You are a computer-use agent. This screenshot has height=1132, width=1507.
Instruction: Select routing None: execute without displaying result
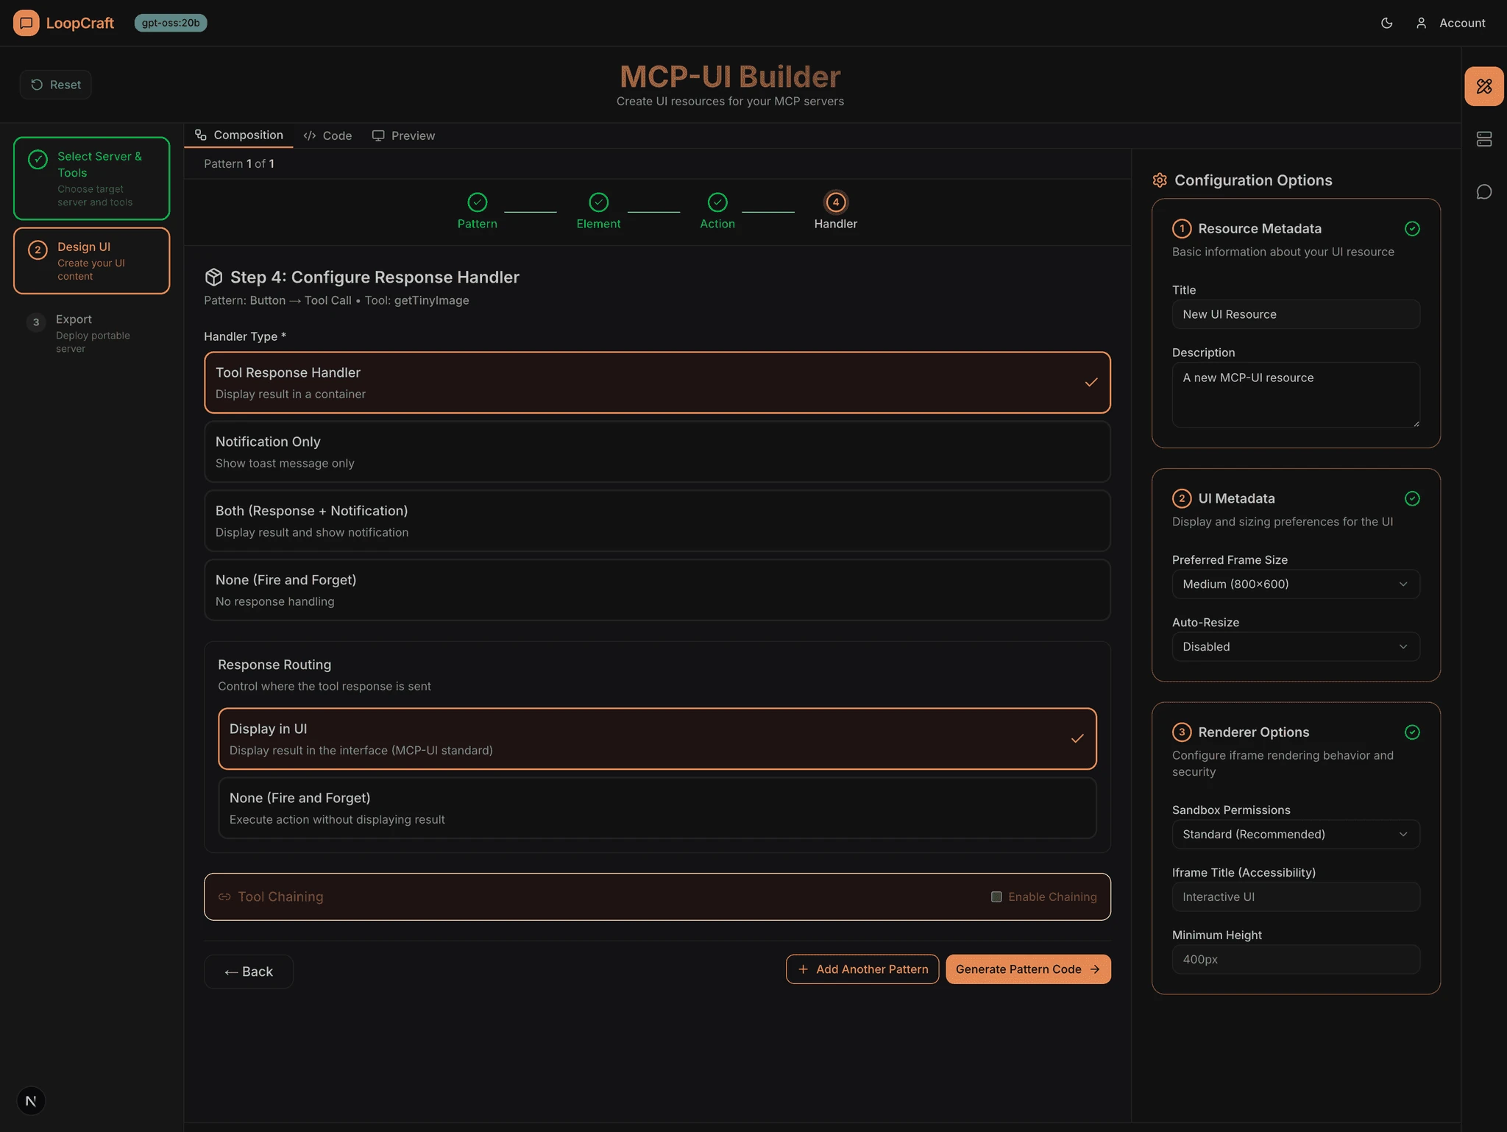point(657,808)
